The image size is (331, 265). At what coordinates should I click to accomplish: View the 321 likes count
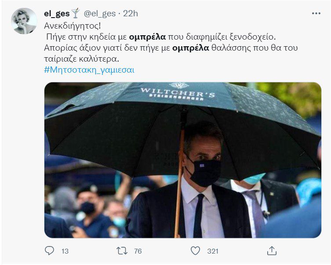[213, 251]
